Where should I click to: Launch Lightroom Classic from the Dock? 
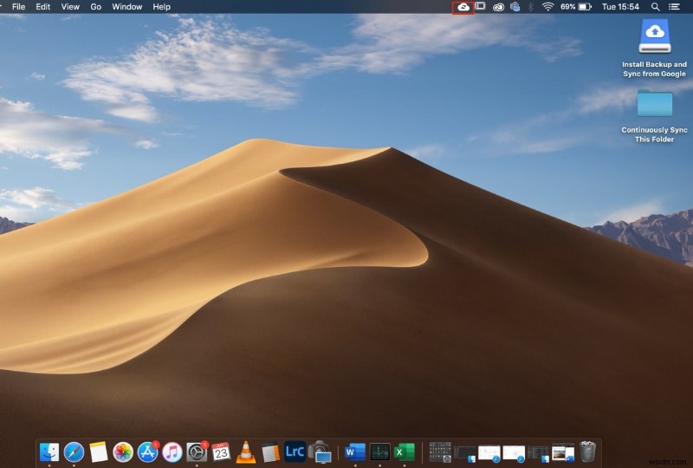295,452
